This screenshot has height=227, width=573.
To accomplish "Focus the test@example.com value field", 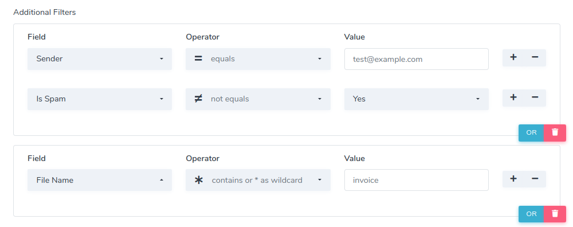I will tap(416, 59).
